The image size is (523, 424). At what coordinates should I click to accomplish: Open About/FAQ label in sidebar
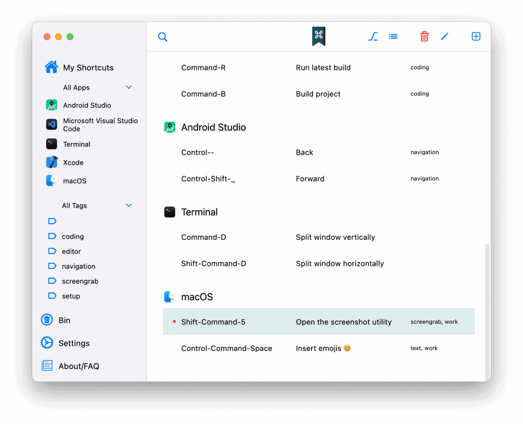[x=79, y=366]
